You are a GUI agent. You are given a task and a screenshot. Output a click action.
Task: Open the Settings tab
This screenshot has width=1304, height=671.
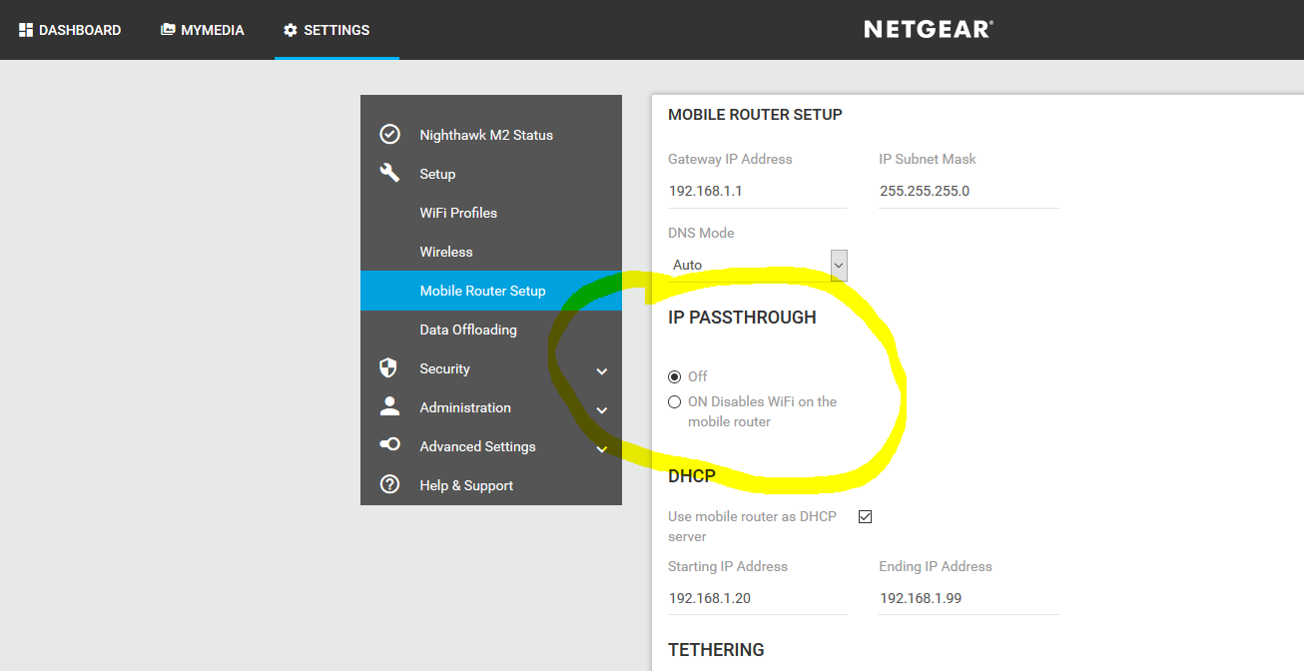326,30
